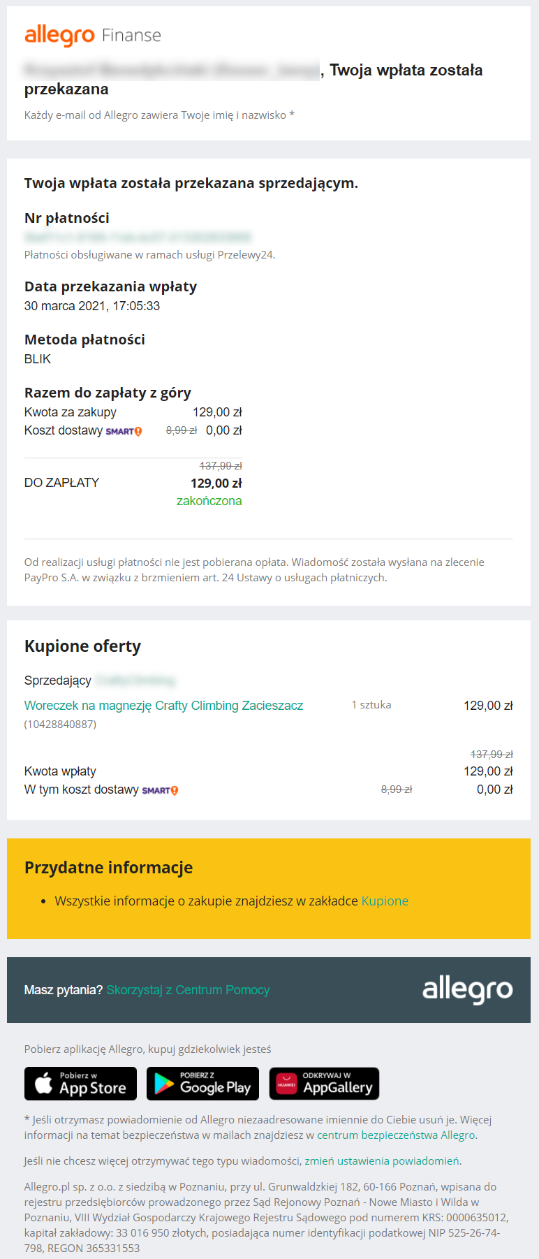Open the Huawei AppGallery download badge
539x1259 pixels.
[x=324, y=1084]
